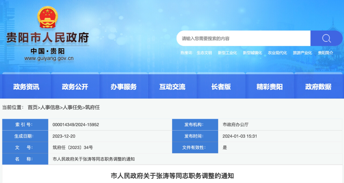Viewport: 344px width, 183px height.
Task: Click the search input field
Action: point(243,38)
